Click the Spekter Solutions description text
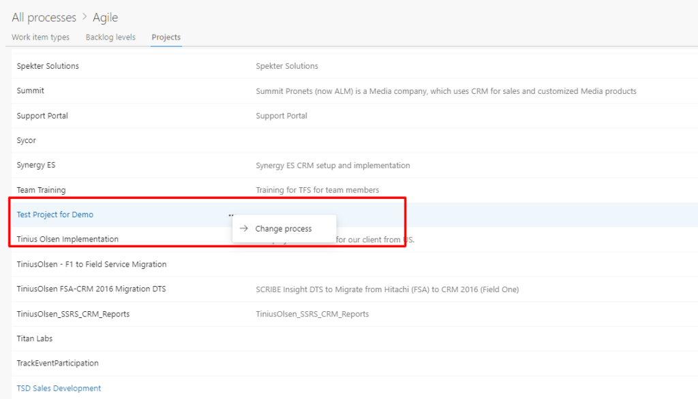Viewport: 698px width, 399px height. pyautogui.click(x=287, y=66)
